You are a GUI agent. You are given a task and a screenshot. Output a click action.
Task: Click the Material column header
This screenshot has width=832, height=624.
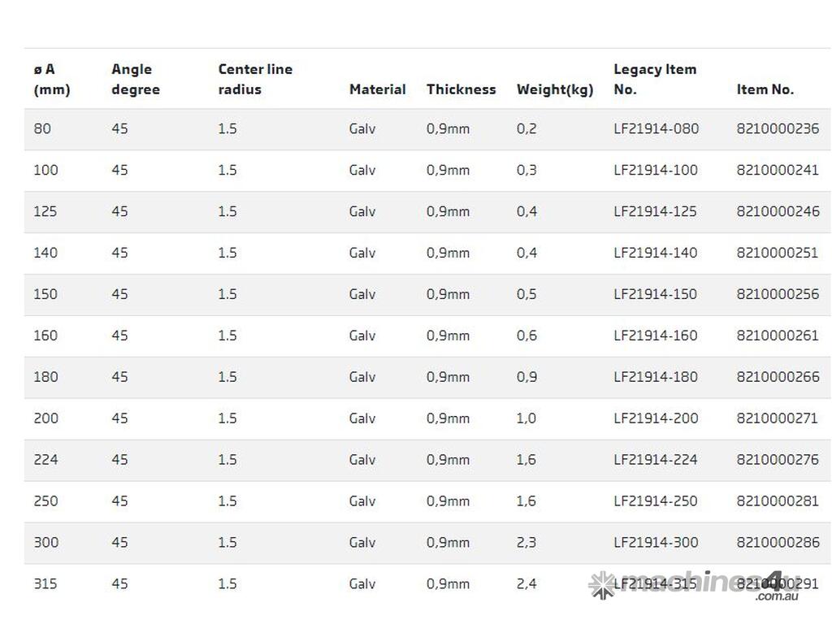point(377,89)
